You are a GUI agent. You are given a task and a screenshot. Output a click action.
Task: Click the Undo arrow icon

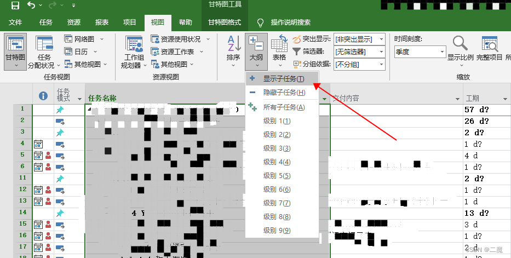coord(31,5)
